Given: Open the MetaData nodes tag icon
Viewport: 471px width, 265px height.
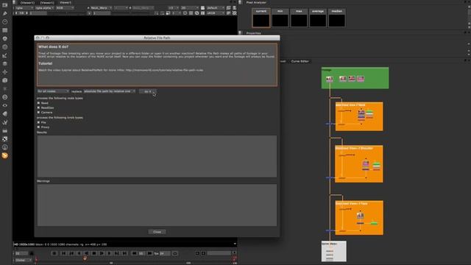Looking at the screenshot, I should (5, 114).
